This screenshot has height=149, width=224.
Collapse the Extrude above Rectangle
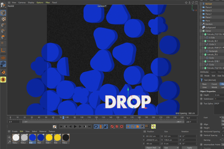pyautogui.click(x=203, y=48)
